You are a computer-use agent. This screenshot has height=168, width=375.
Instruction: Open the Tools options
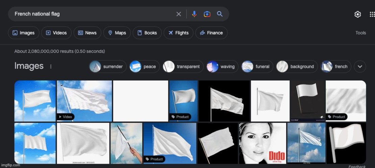click(x=360, y=33)
